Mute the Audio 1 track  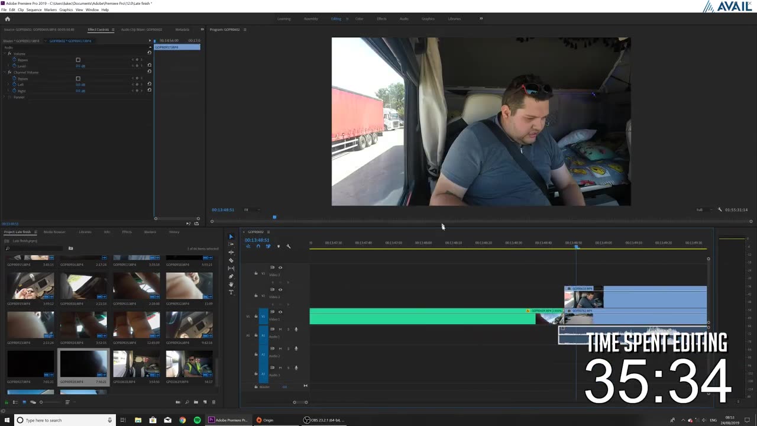click(280, 329)
